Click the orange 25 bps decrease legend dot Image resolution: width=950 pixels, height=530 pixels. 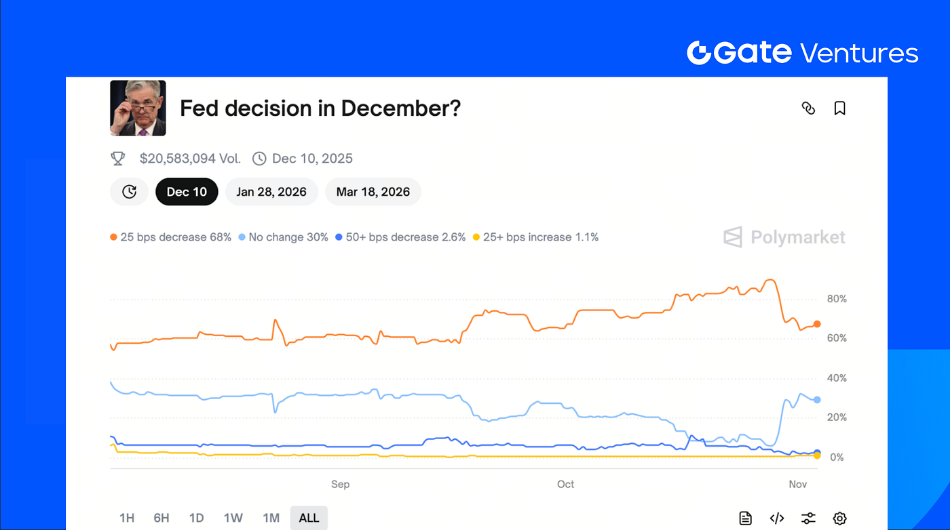pyautogui.click(x=114, y=237)
